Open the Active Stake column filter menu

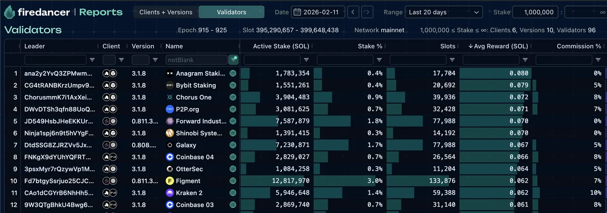click(x=306, y=60)
